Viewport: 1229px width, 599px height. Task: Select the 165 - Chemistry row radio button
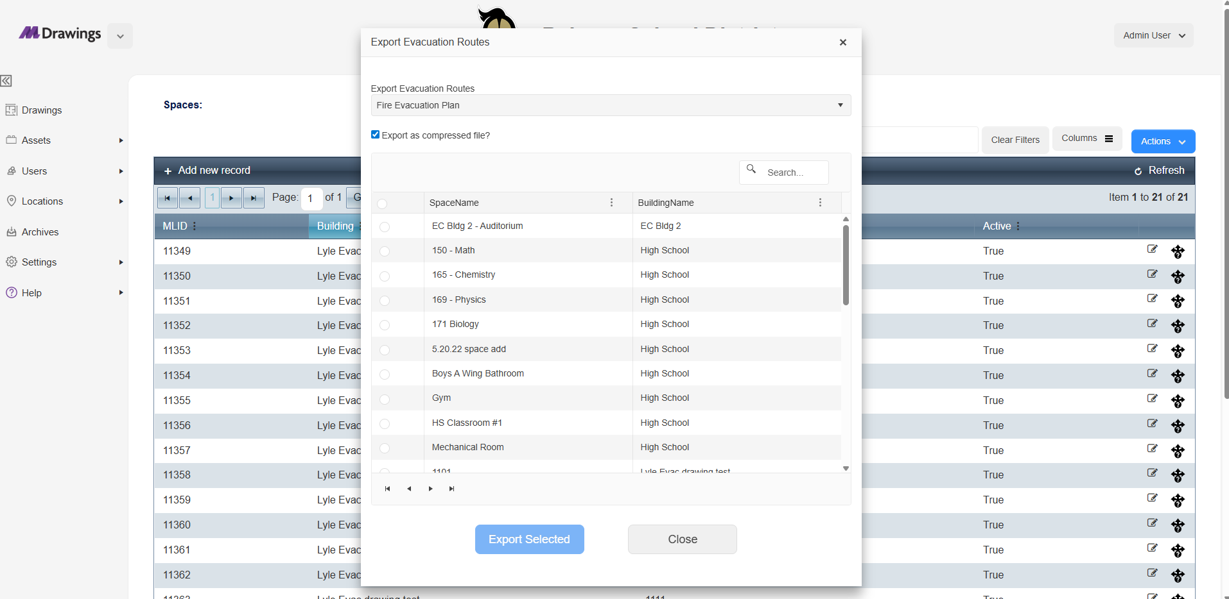click(x=385, y=276)
